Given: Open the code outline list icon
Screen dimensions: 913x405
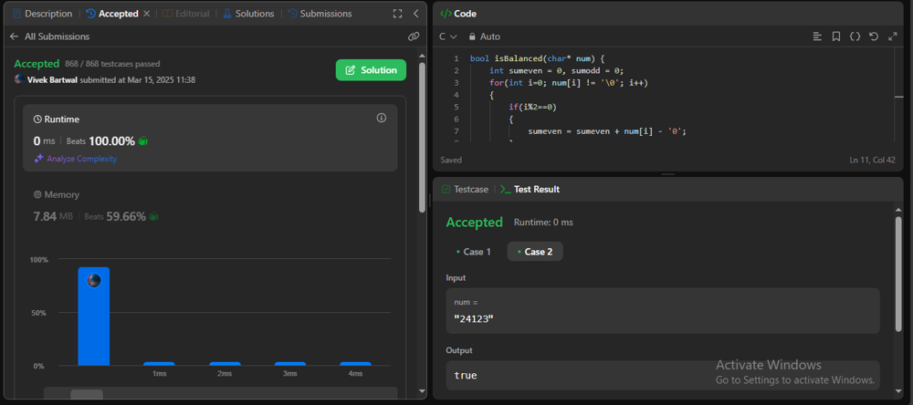Looking at the screenshot, I should (x=817, y=36).
